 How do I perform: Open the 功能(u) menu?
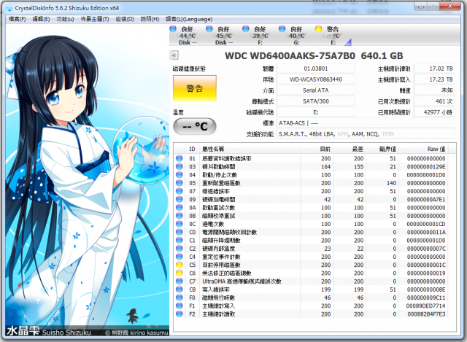click(x=65, y=20)
